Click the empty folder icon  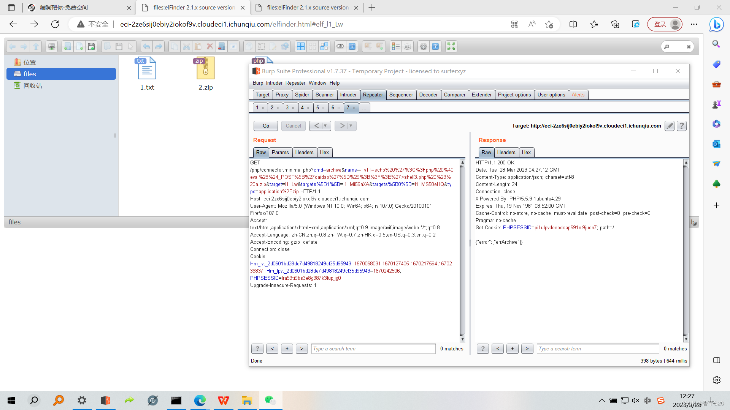click(221, 46)
